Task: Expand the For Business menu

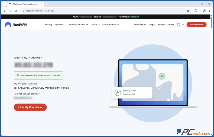Action: pos(111,24)
